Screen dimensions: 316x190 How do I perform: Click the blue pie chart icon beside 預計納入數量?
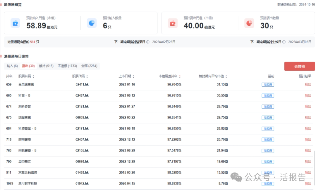pos(92,23)
